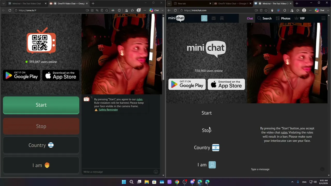331x186 pixels.
Task: Open the I am avatar selector in Minichat
Action: [207, 165]
